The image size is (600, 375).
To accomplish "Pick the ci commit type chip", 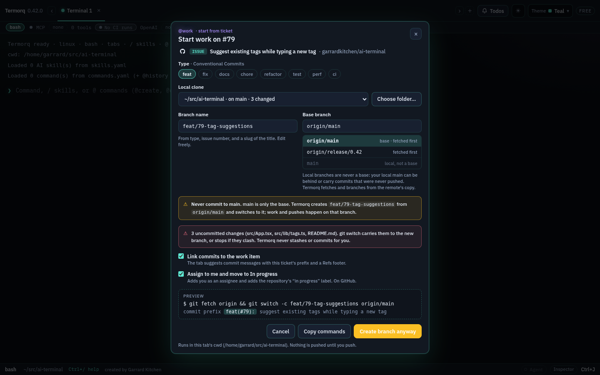I will (335, 74).
